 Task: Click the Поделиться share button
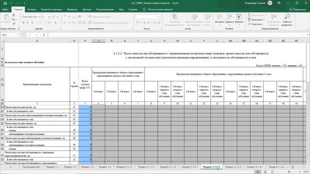coord(297,9)
